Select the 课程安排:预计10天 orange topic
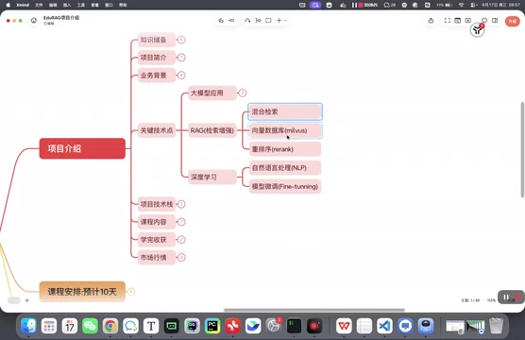The image size is (525, 340). tap(82, 292)
